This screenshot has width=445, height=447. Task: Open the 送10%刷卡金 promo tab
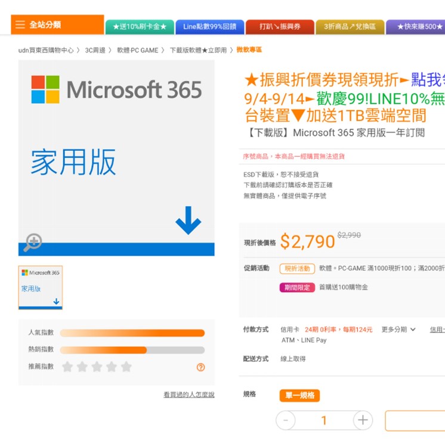coord(140,27)
